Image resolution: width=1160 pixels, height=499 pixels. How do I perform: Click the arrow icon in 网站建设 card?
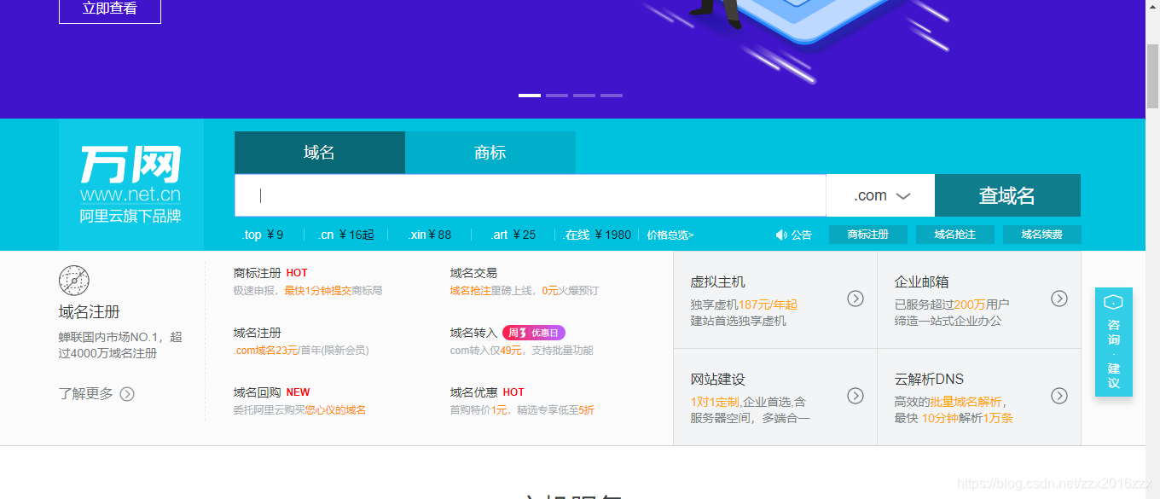[x=855, y=396]
